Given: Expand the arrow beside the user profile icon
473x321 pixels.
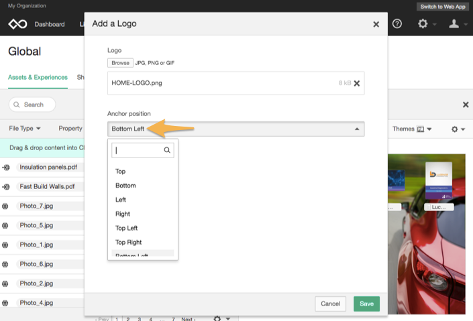Looking at the screenshot, I should 466,24.
